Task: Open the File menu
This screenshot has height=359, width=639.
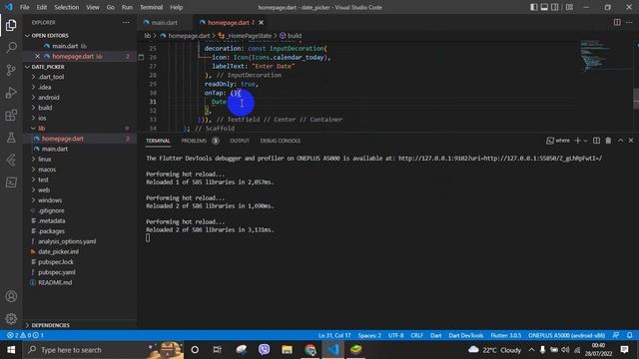Action: [x=24, y=7]
